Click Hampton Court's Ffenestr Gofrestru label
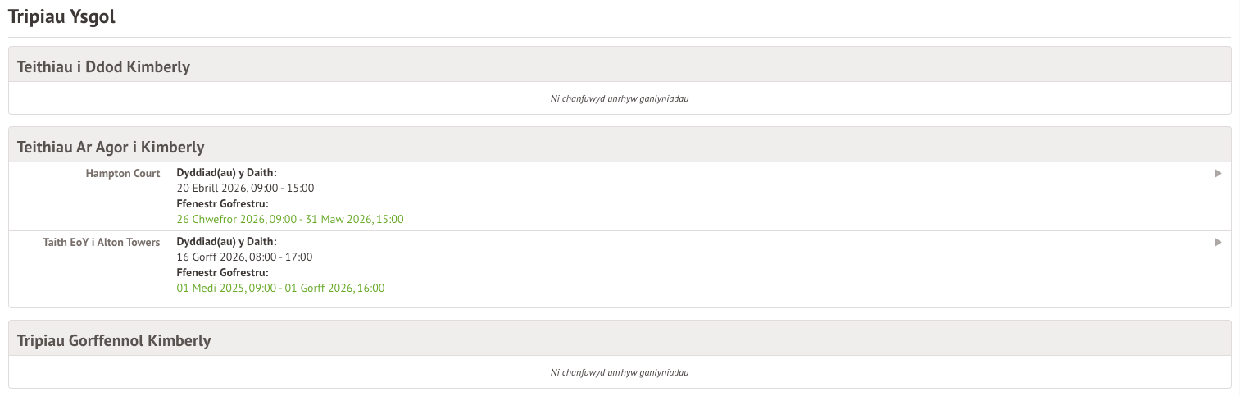Image resolution: width=1240 pixels, height=396 pixels. pos(223,203)
